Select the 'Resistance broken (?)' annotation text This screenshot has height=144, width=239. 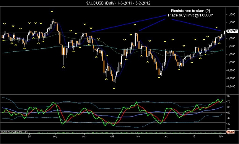point(190,11)
